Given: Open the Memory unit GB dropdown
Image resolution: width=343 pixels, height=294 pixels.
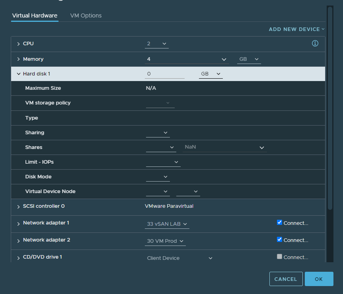Looking at the screenshot, I should [x=249, y=59].
